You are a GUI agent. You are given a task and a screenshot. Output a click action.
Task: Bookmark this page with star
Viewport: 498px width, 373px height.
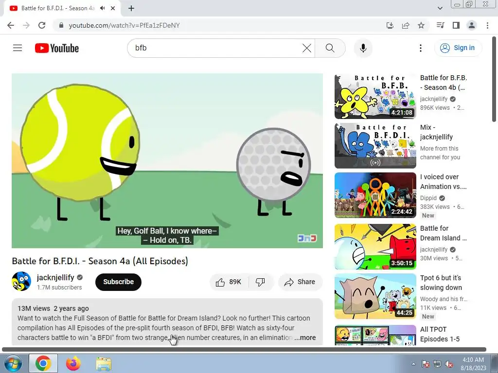tap(421, 25)
